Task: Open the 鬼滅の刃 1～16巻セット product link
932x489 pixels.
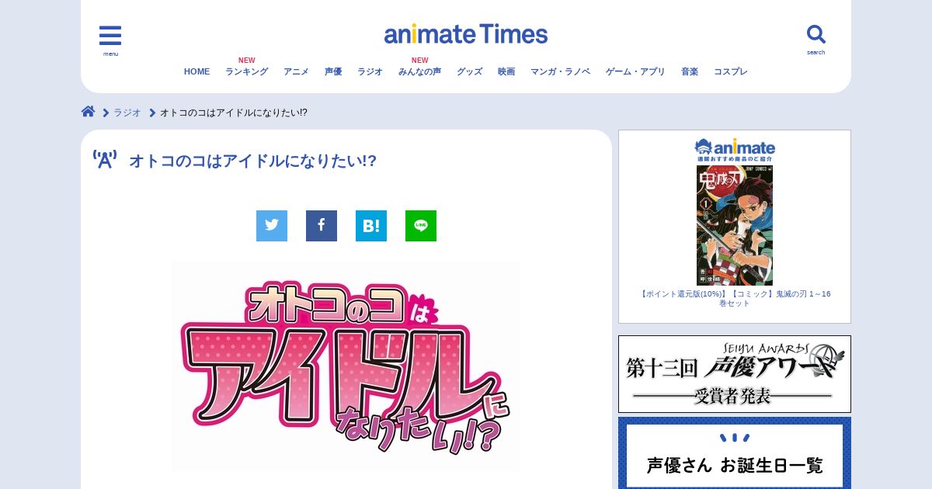Action: (735, 299)
